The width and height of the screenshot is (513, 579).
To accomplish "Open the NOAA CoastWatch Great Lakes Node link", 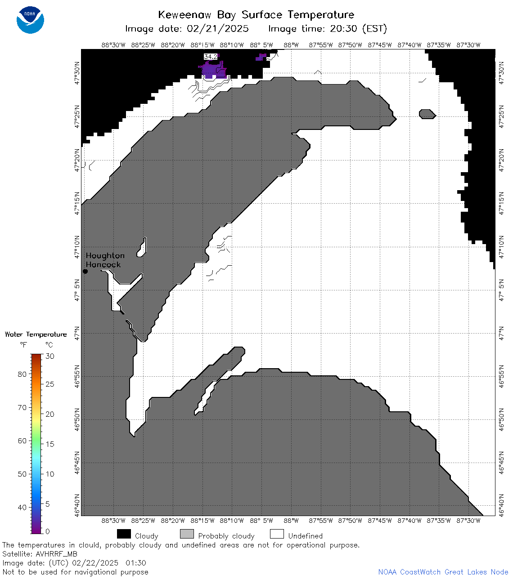I will pyautogui.click(x=443, y=572).
